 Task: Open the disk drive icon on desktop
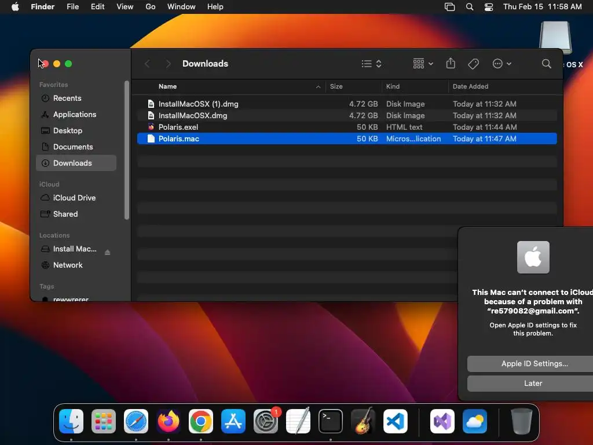(x=555, y=38)
